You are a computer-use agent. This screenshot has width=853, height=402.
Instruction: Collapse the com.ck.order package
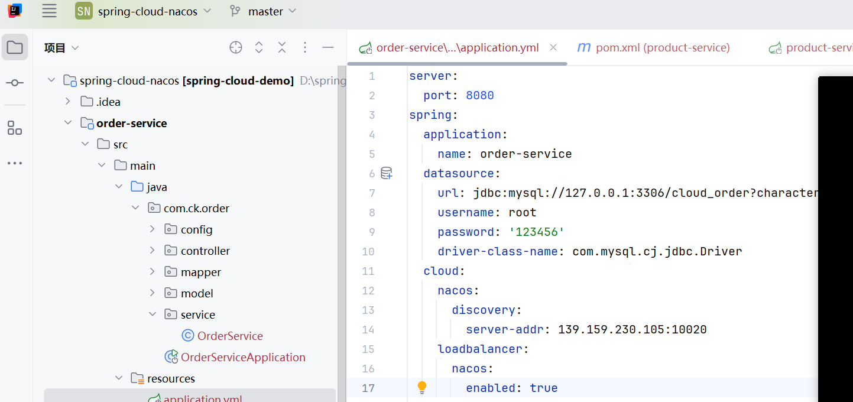(136, 208)
